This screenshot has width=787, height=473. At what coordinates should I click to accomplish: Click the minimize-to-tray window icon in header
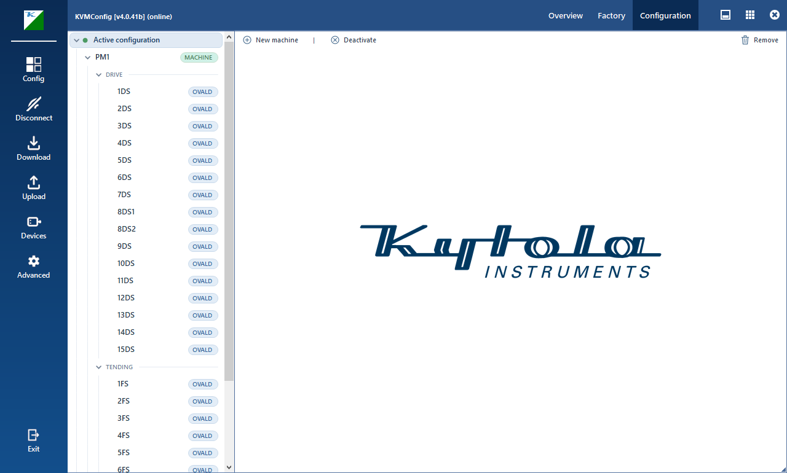(x=726, y=15)
